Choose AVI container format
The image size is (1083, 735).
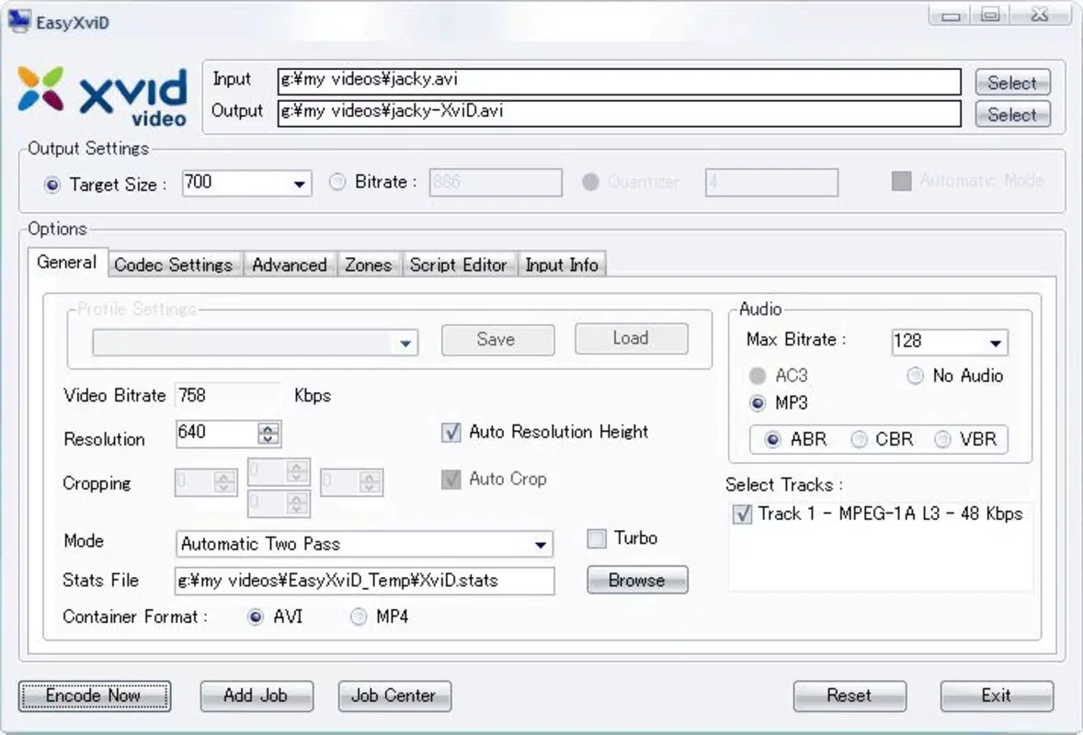point(256,616)
